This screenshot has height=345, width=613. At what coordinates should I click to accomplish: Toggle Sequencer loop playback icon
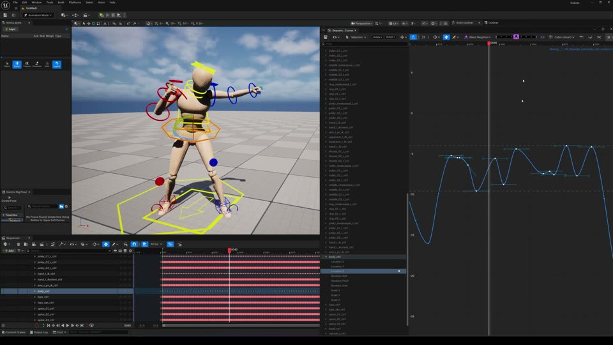[91, 325]
